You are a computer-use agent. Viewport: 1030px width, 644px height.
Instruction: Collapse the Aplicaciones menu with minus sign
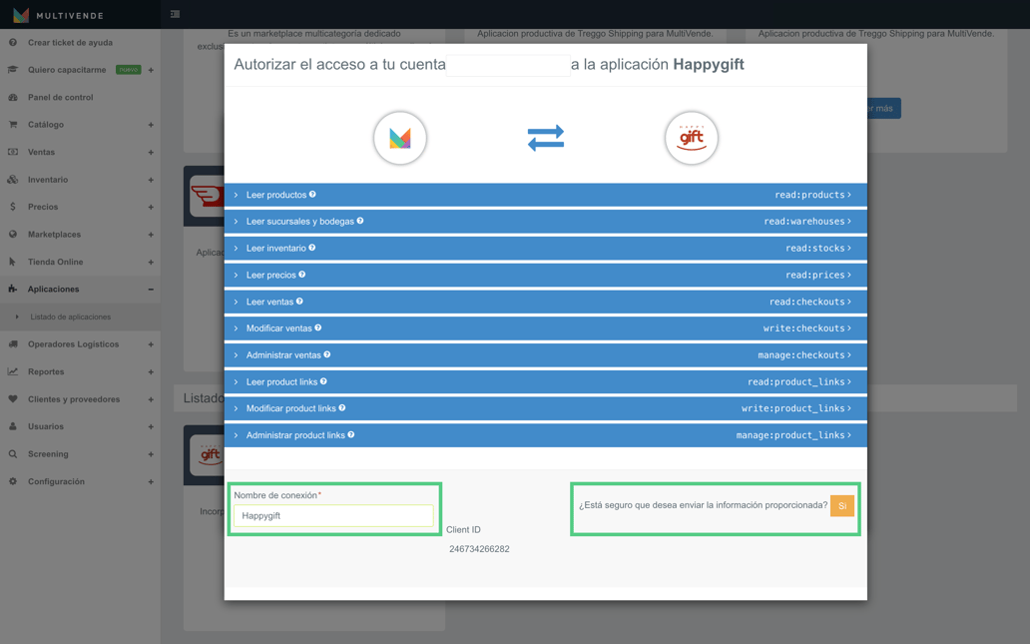(x=151, y=290)
